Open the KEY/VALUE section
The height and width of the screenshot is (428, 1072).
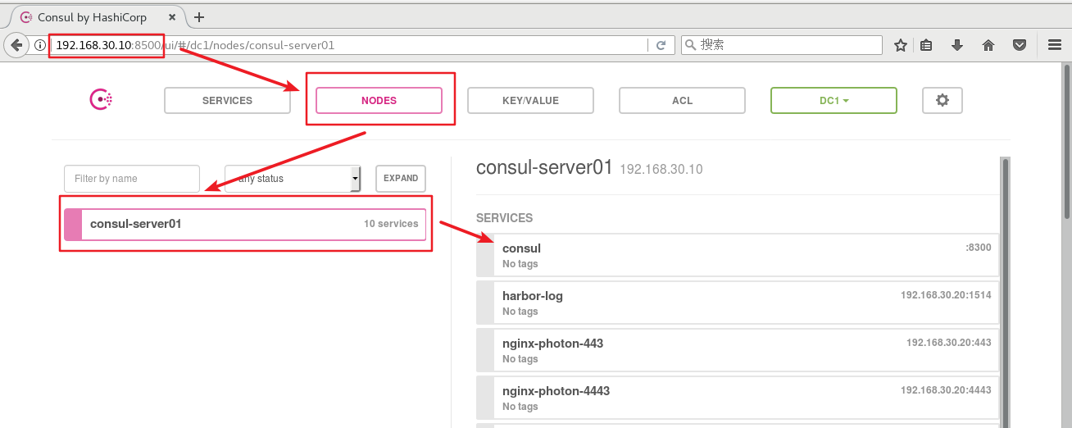(530, 100)
